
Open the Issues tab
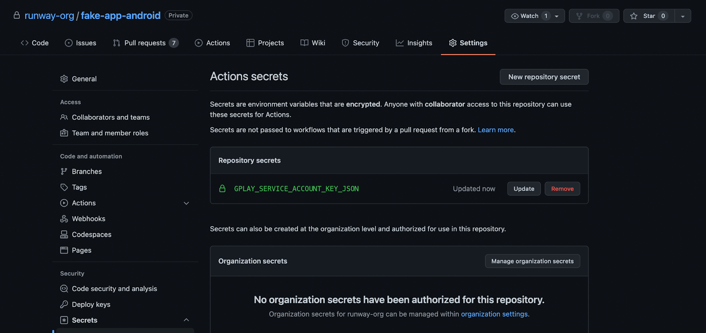(81, 43)
